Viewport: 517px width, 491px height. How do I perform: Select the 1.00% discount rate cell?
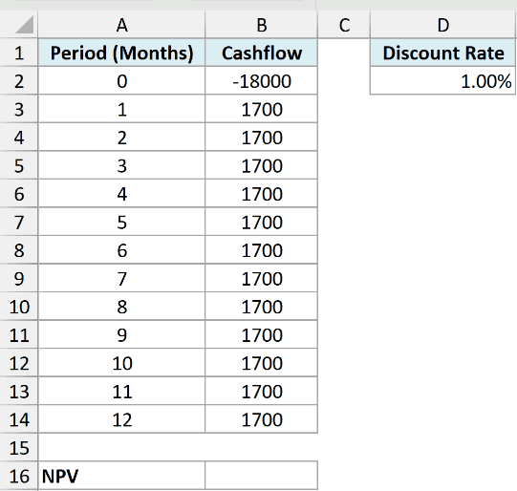442,81
